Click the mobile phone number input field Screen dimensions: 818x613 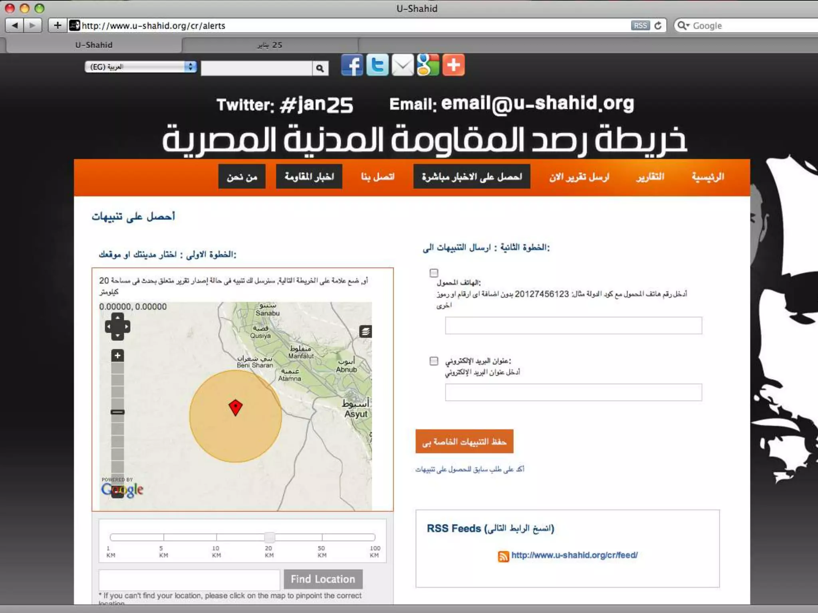tap(573, 326)
